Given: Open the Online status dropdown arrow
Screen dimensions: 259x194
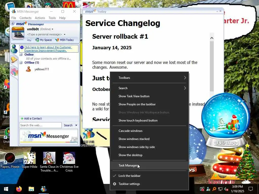Looking at the screenshot, I should point(53,29).
